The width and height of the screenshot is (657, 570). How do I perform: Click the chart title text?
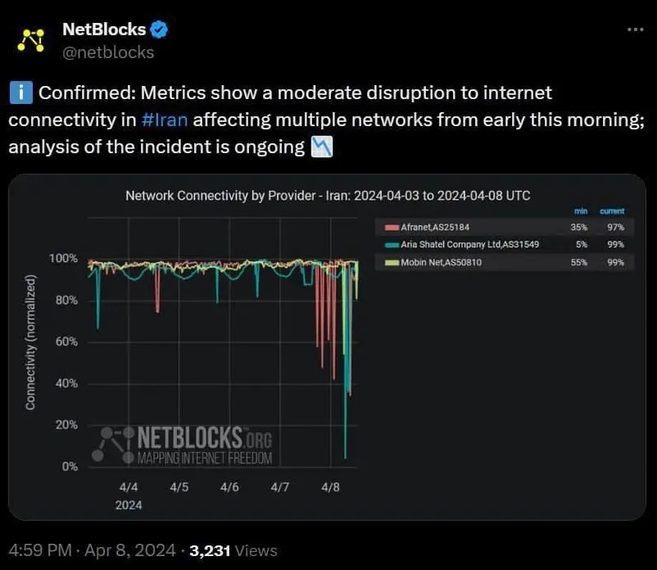tap(328, 196)
